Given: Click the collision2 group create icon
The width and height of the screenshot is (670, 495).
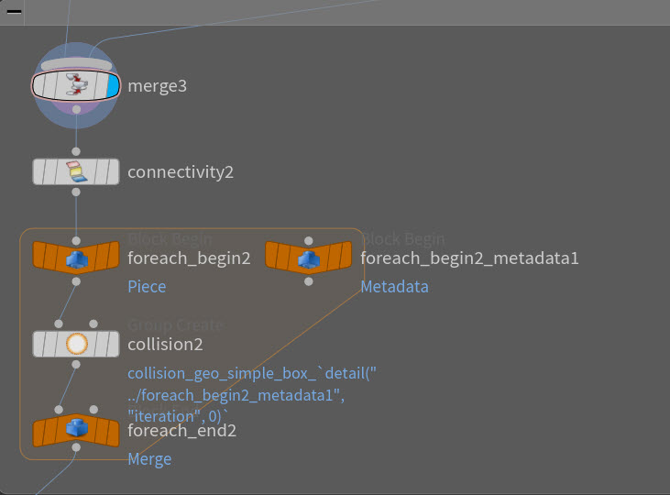Looking at the screenshot, I should [x=76, y=344].
